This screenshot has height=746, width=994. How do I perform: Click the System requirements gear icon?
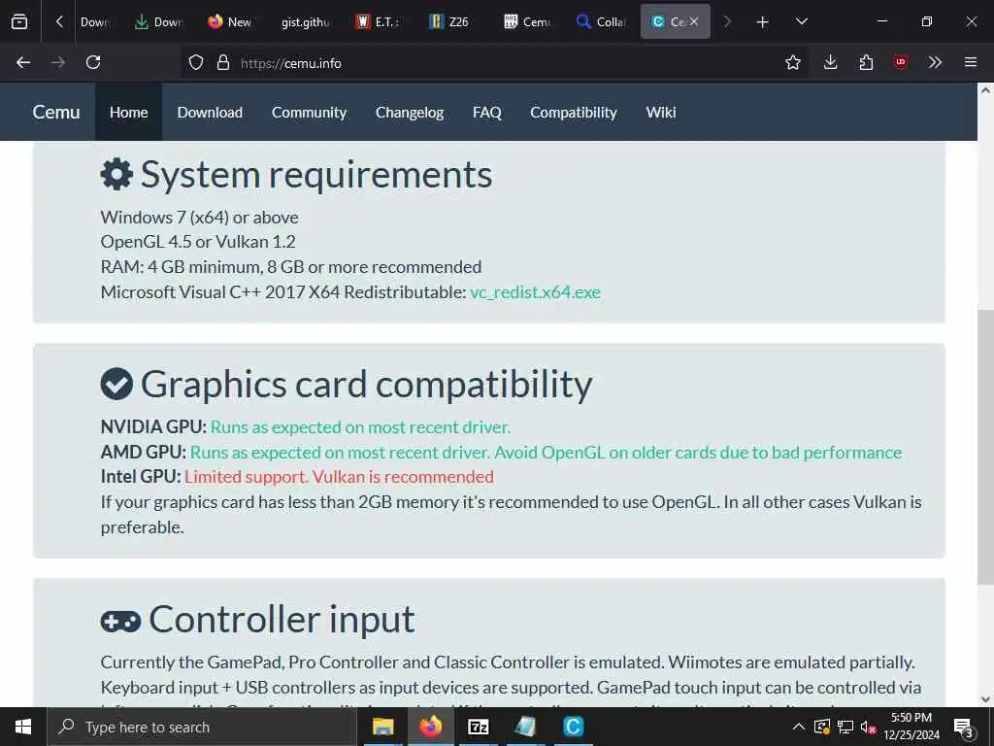[116, 174]
